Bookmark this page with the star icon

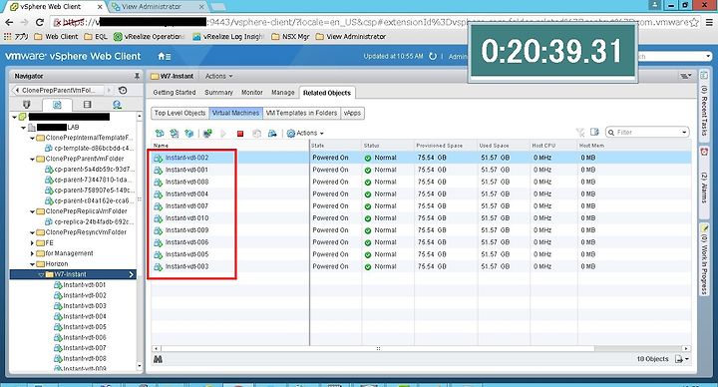point(694,22)
